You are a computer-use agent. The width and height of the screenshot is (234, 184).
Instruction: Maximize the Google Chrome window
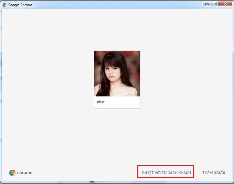[x=214, y=4]
